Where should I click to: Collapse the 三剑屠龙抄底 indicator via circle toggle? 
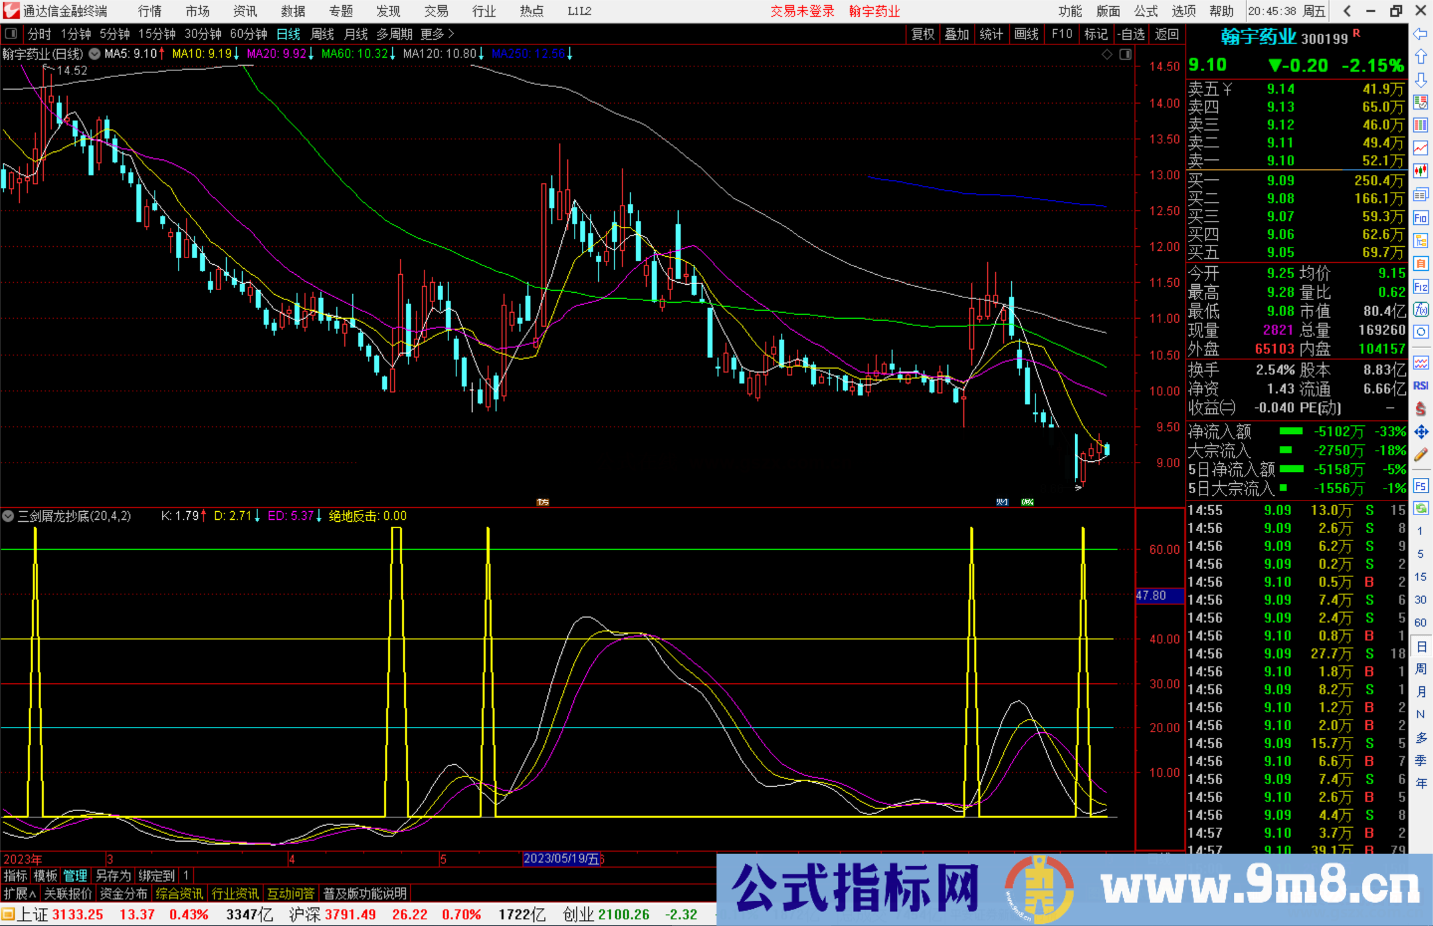click(x=8, y=516)
